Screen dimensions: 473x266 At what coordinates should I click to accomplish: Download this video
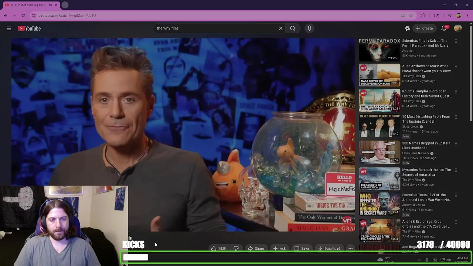click(x=329, y=249)
